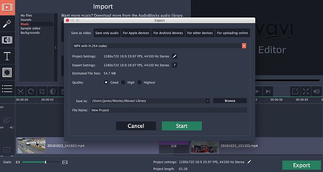Click the green Export button
The height and width of the screenshot is (172, 323).
tap(301, 165)
